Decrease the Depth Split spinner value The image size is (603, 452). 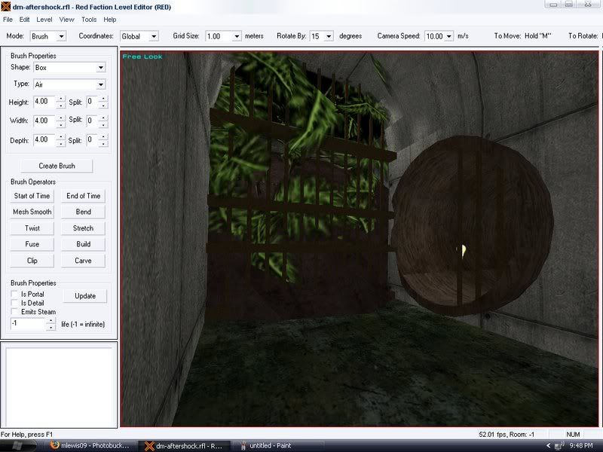(103, 143)
